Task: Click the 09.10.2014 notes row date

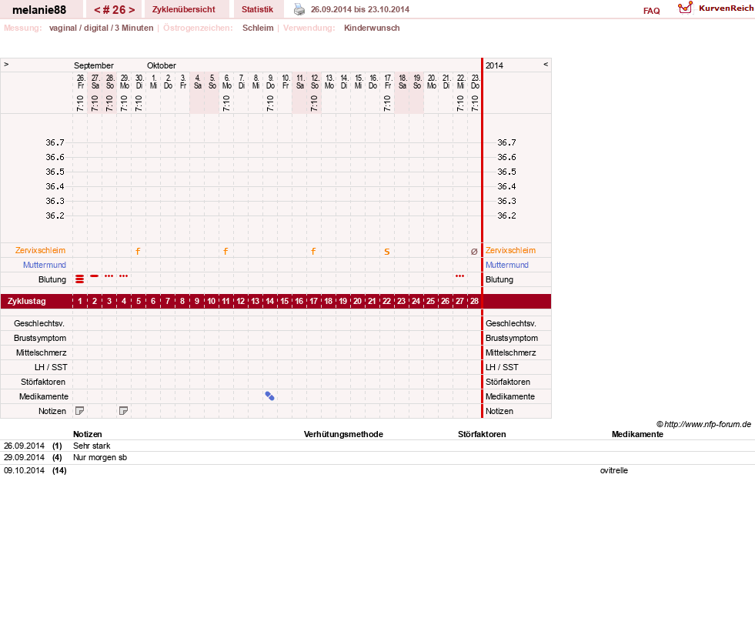Action: click(x=24, y=470)
